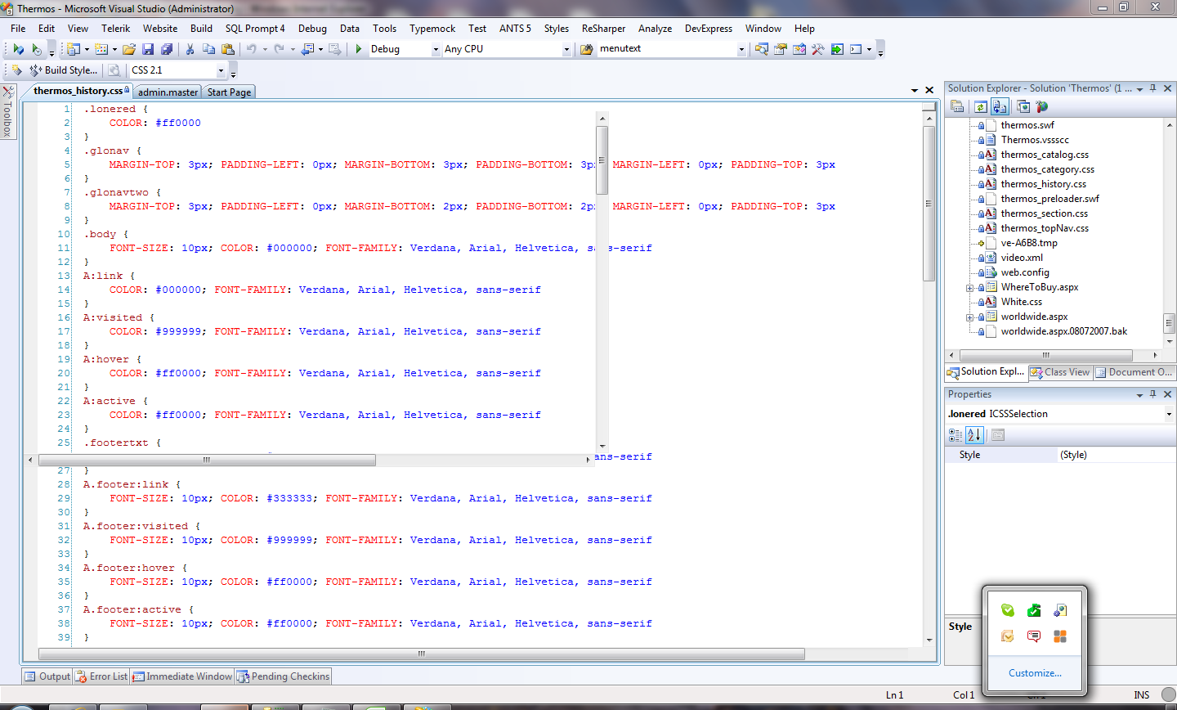The image size is (1177, 710).
Task: Open Solution Explorer via the standard toolbar icon
Action: pyautogui.click(x=762, y=49)
